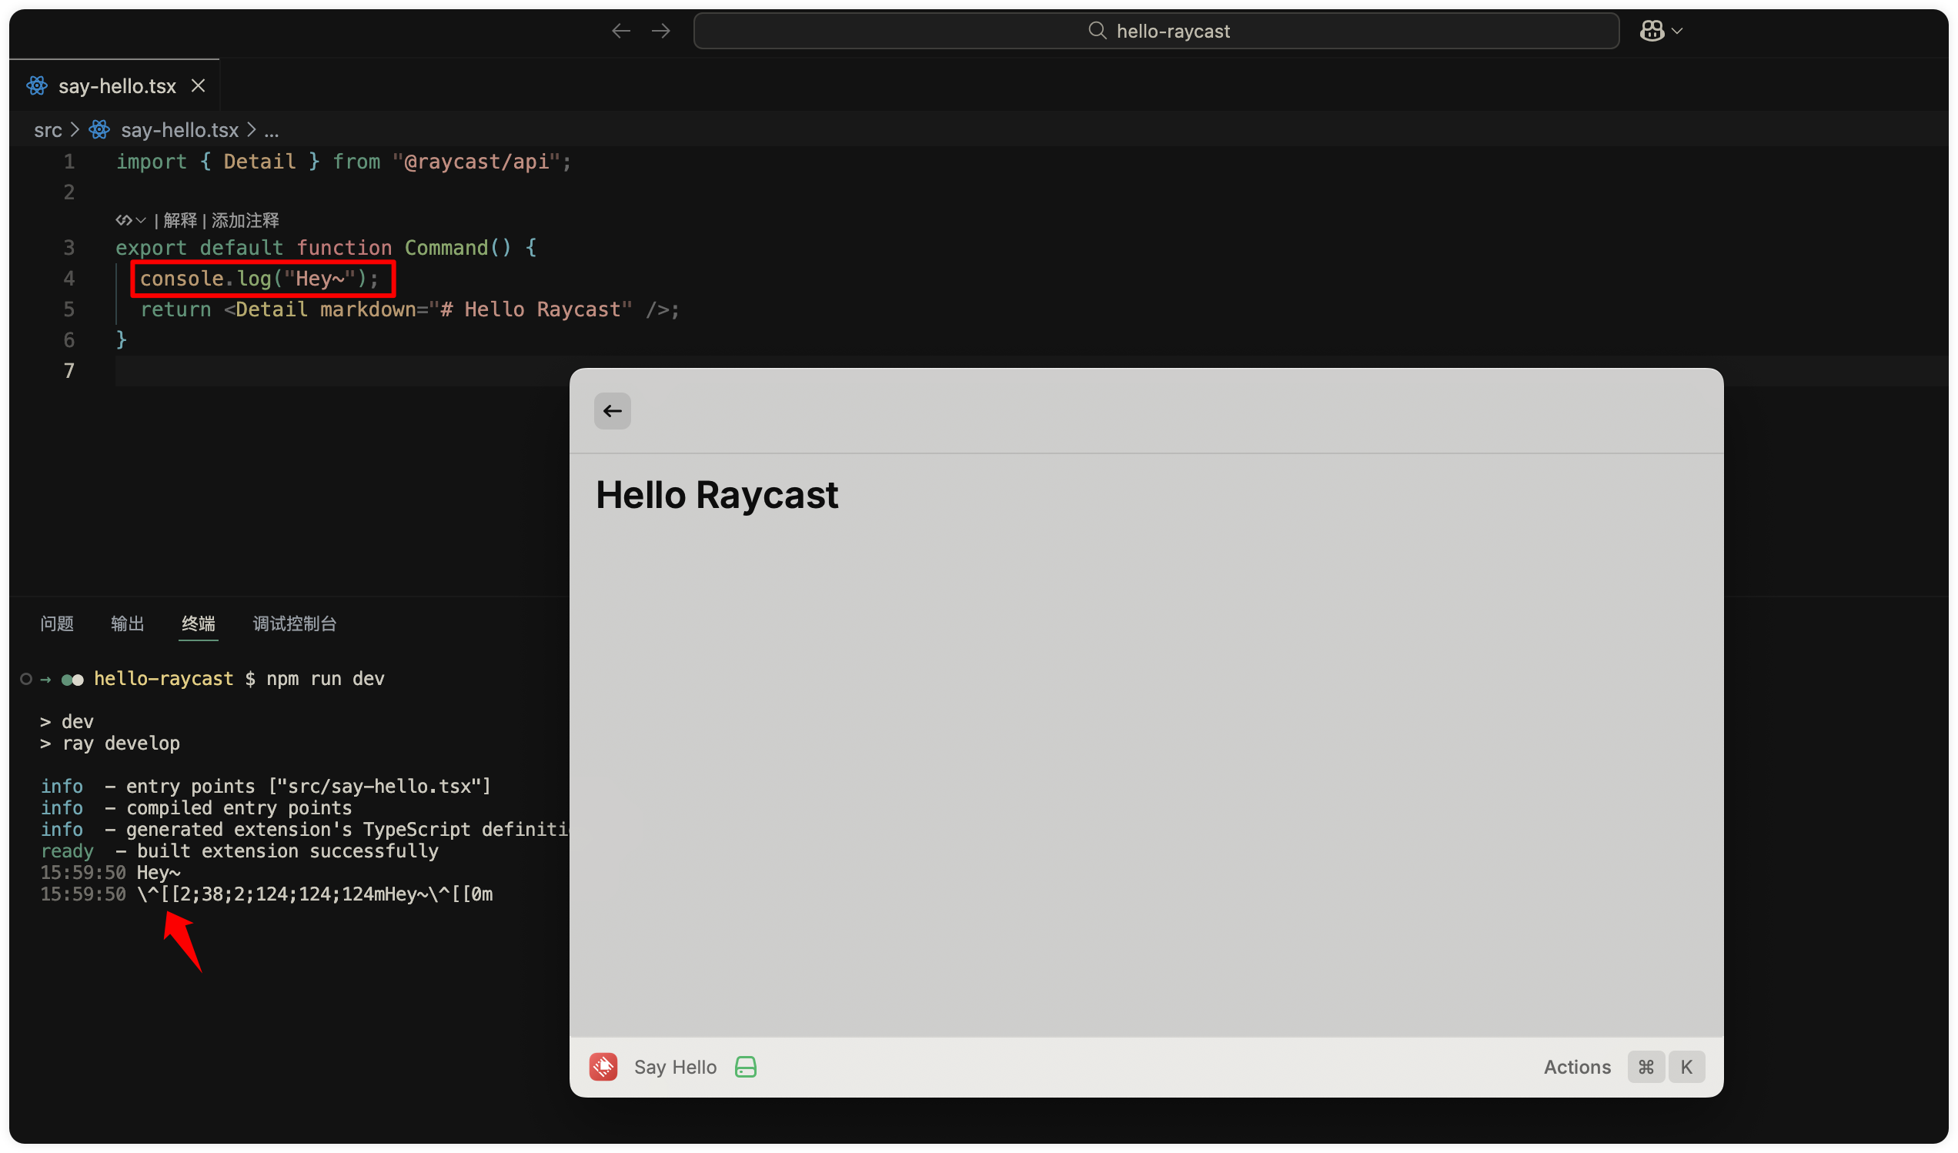Screen dimensions: 1958x1153
Task: Click the Say Hello extension icon
Action: pyautogui.click(x=603, y=1067)
